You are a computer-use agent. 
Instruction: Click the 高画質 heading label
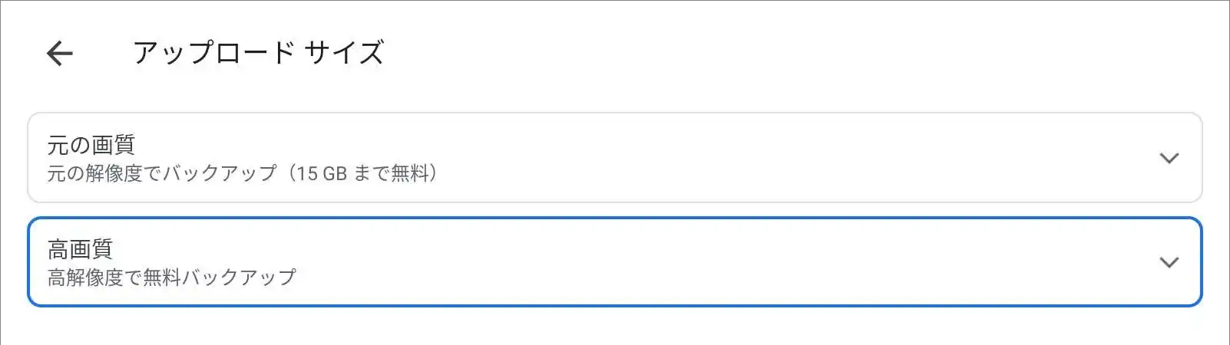[80, 248]
